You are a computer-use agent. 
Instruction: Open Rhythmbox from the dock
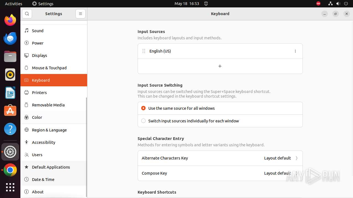pyautogui.click(x=10, y=75)
